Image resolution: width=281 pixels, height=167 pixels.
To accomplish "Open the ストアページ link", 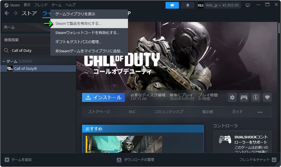I will (99, 112).
